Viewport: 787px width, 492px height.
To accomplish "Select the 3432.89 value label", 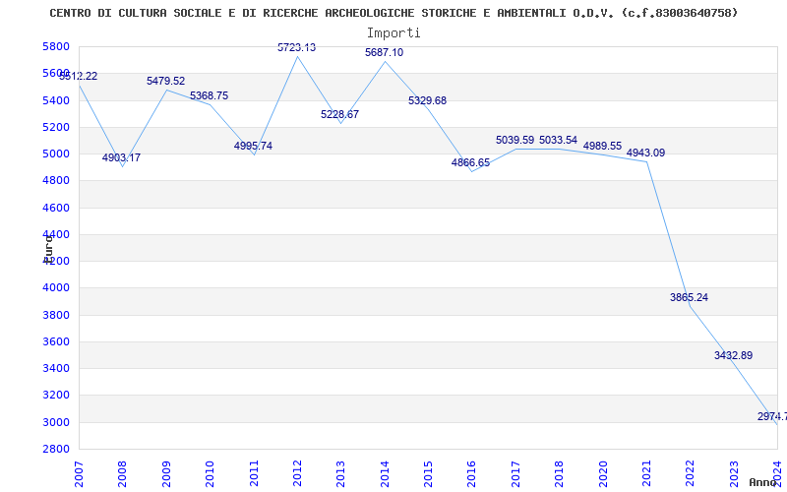I will click(x=733, y=355).
